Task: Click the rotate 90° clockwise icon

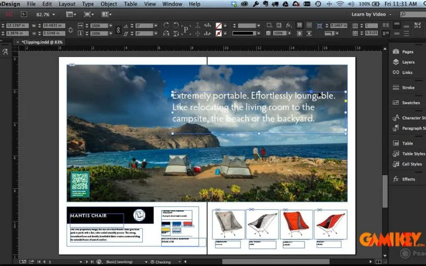Action: (166, 25)
